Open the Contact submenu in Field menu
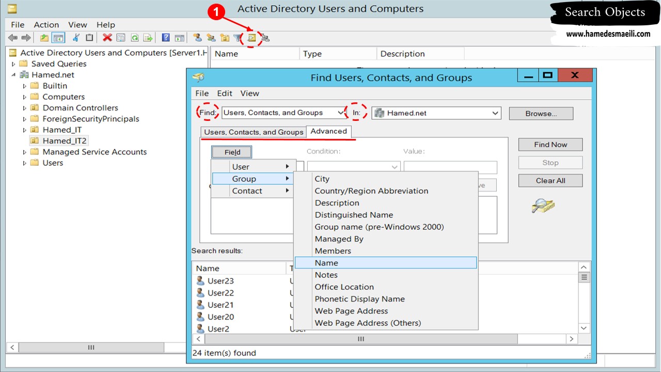Screen dimensions: 661x372 click(253, 191)
